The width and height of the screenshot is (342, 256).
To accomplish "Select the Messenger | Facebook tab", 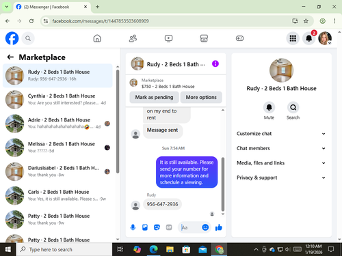I will 52,7.
